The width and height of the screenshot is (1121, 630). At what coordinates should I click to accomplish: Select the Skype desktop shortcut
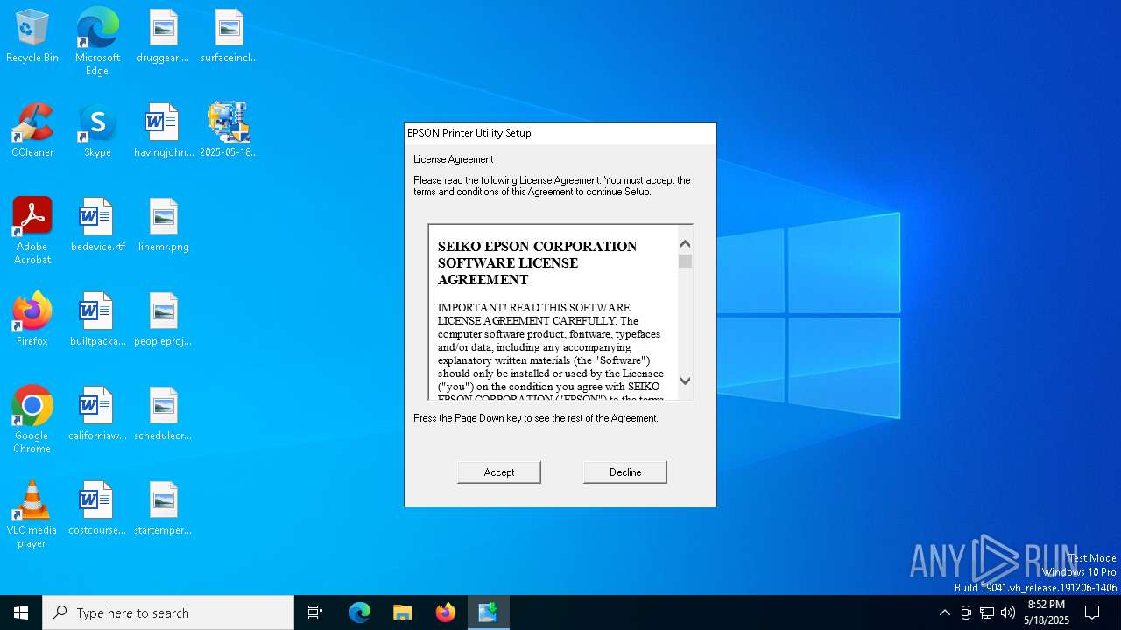pos(97,131)
